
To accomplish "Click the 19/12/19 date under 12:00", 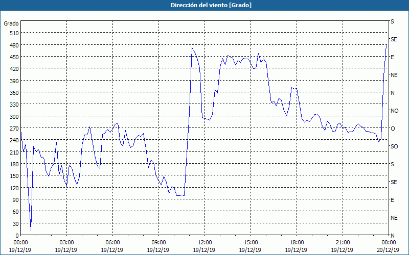I will (x=204, y=250).
